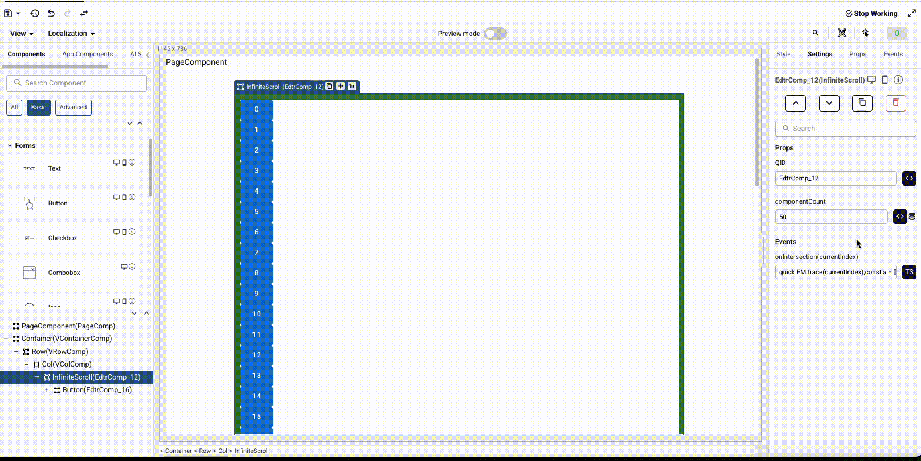The height and width of the screenshot is (461, 921).
Task: Select Button(EdtrComp_16) in the tree
Action: tap(97, 390)
